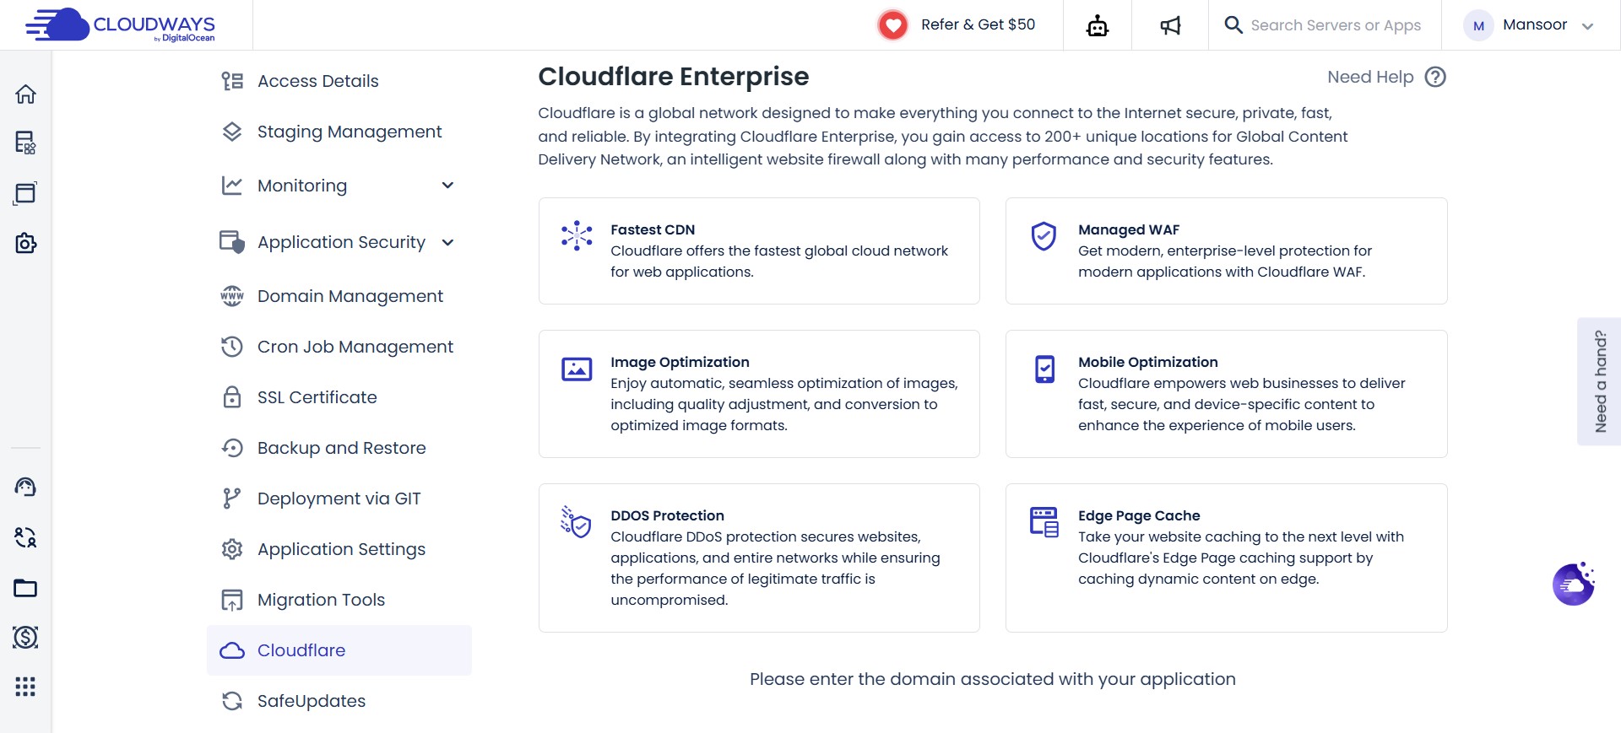
Task: Click the Refer & Get $50 link
Action: point(978,24)
